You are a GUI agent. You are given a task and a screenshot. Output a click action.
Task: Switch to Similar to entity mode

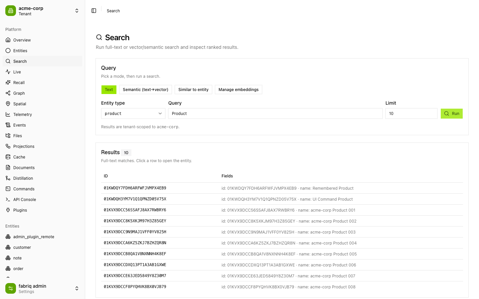(193, 90)
